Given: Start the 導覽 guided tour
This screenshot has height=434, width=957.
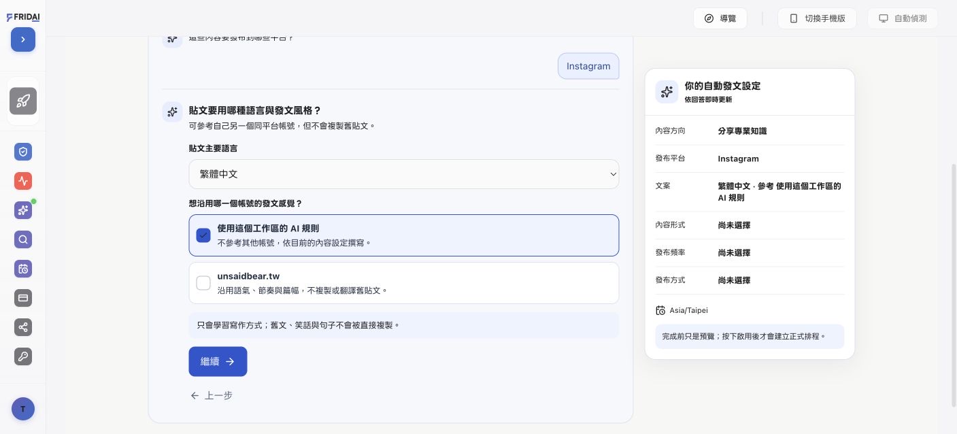Looking at the screenshot, I should coord(720,18).
